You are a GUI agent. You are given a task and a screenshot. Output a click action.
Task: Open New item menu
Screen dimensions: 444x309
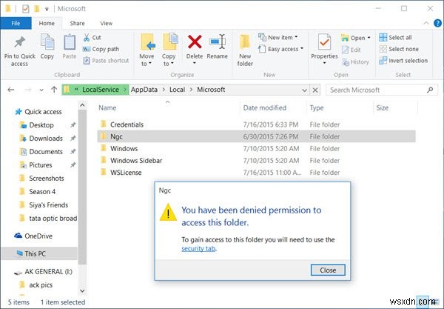[x=278, y=37]
